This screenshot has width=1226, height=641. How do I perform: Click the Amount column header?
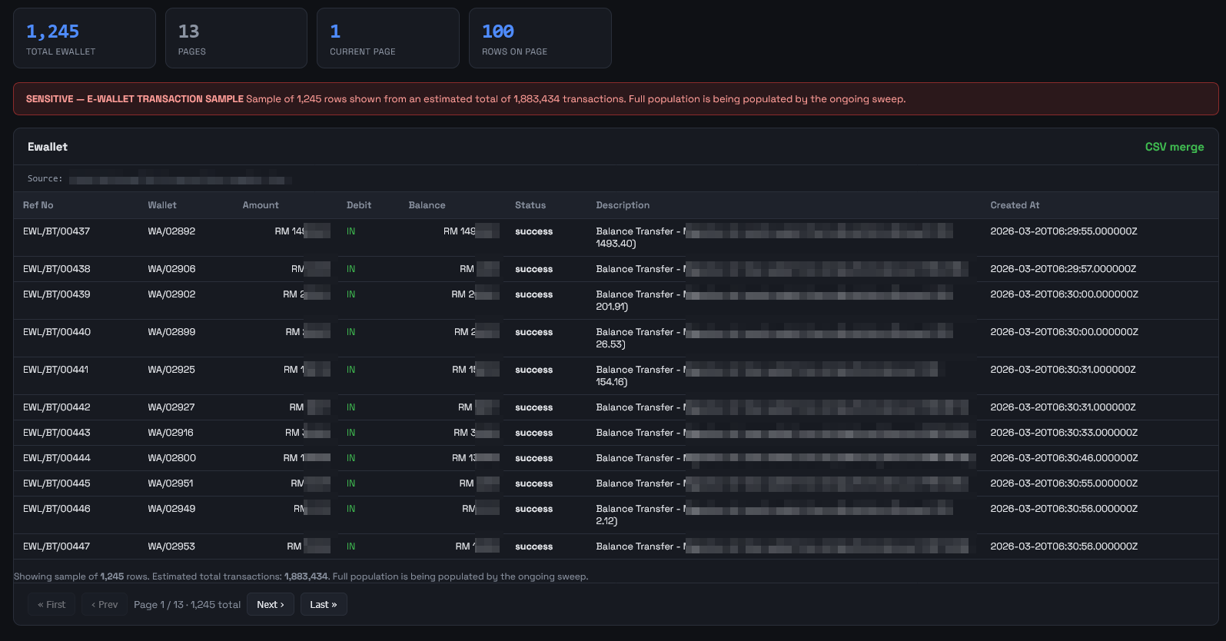(x=261, y=205)
